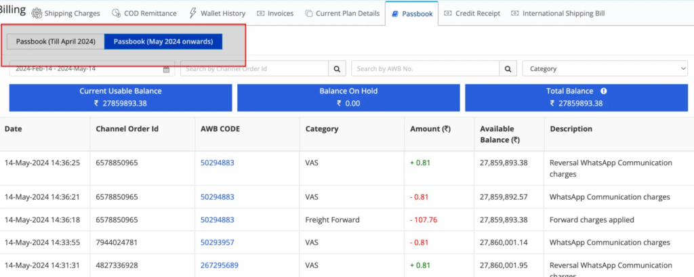Open Current Plan Details tab
Image resolution: width=694 pixels, height=277 pixels.
(343, 14)
